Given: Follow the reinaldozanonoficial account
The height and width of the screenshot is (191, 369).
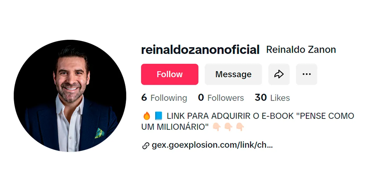Looking at the screenshot, I should [170, 74].
